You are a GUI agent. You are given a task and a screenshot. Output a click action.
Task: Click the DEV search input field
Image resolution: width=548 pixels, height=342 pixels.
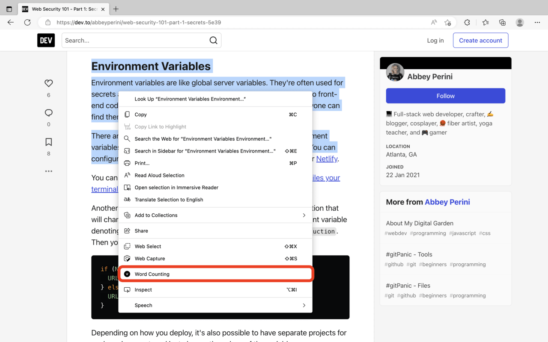click(x=135, y=40)
